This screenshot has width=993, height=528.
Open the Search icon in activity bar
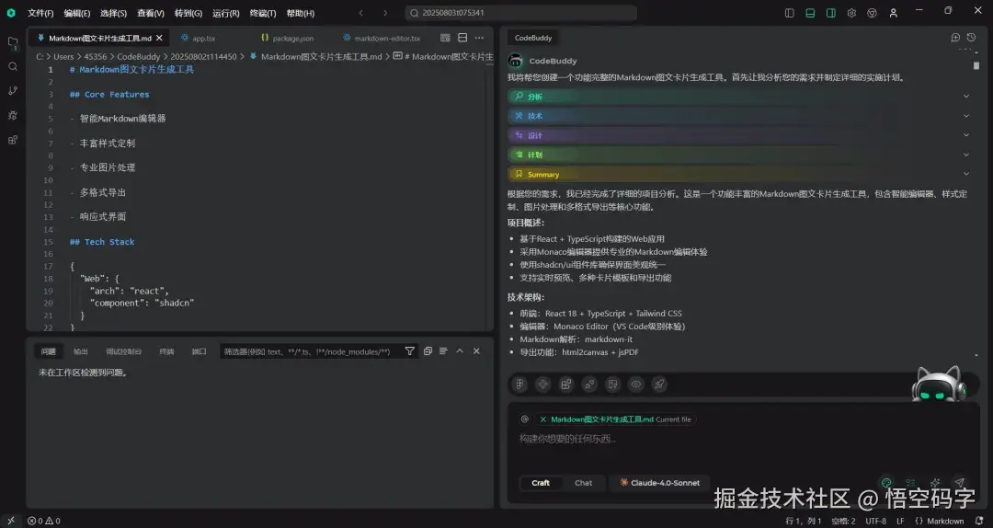(13, 66)
